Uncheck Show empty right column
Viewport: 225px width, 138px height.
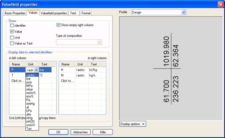click(x=58, y=25)
